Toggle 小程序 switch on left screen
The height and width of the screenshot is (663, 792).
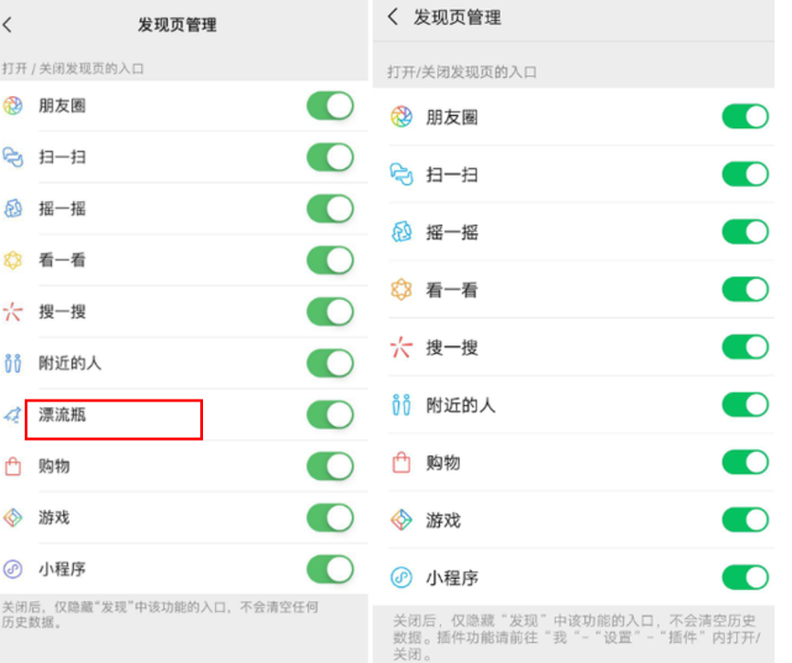click(330, 569)
